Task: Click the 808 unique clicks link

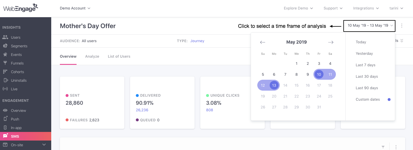Action: click(x=210, y=110)
